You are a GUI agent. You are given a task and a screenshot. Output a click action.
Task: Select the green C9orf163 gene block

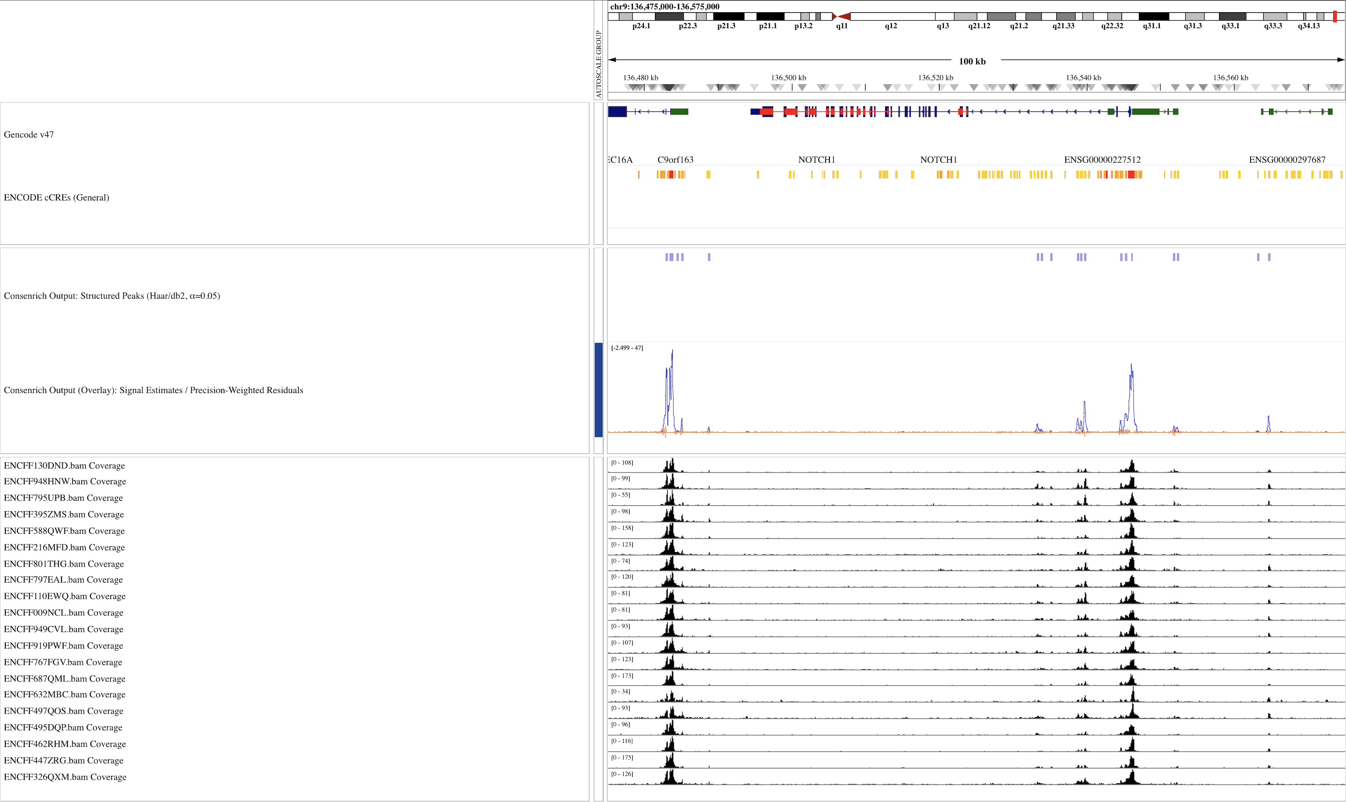(679, 112)
